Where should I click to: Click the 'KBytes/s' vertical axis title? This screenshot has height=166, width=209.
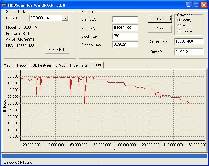click(5, 107)
